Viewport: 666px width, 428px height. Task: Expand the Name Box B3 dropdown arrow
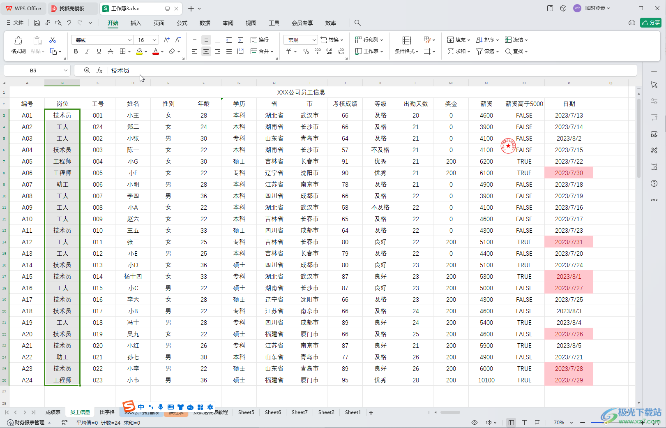click(x=65, y=71)
